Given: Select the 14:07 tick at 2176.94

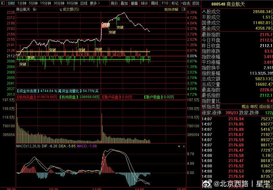Looking at the screenshot, I should click(x=237, y=119).
